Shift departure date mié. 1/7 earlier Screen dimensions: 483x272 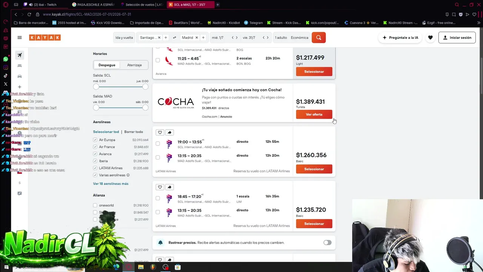[x=233, y=37]
